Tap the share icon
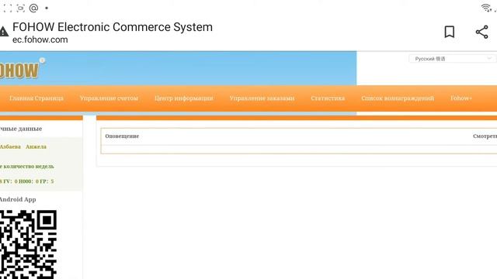The height and width of the screenshot is (279, 497). [481, 32]
